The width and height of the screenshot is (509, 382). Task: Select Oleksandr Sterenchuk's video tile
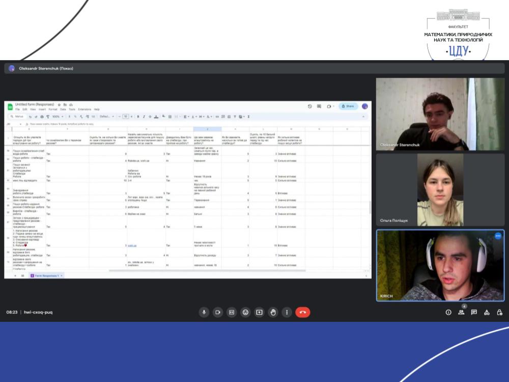point(440,114)
